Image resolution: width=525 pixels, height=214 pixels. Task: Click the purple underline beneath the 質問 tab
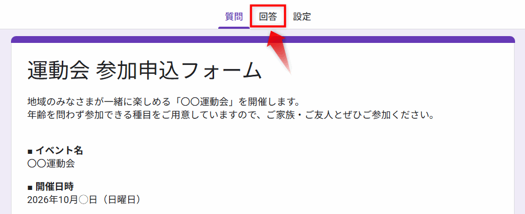point(234,27)
